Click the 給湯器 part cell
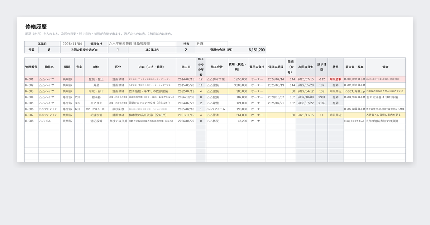 coord(96,97)
